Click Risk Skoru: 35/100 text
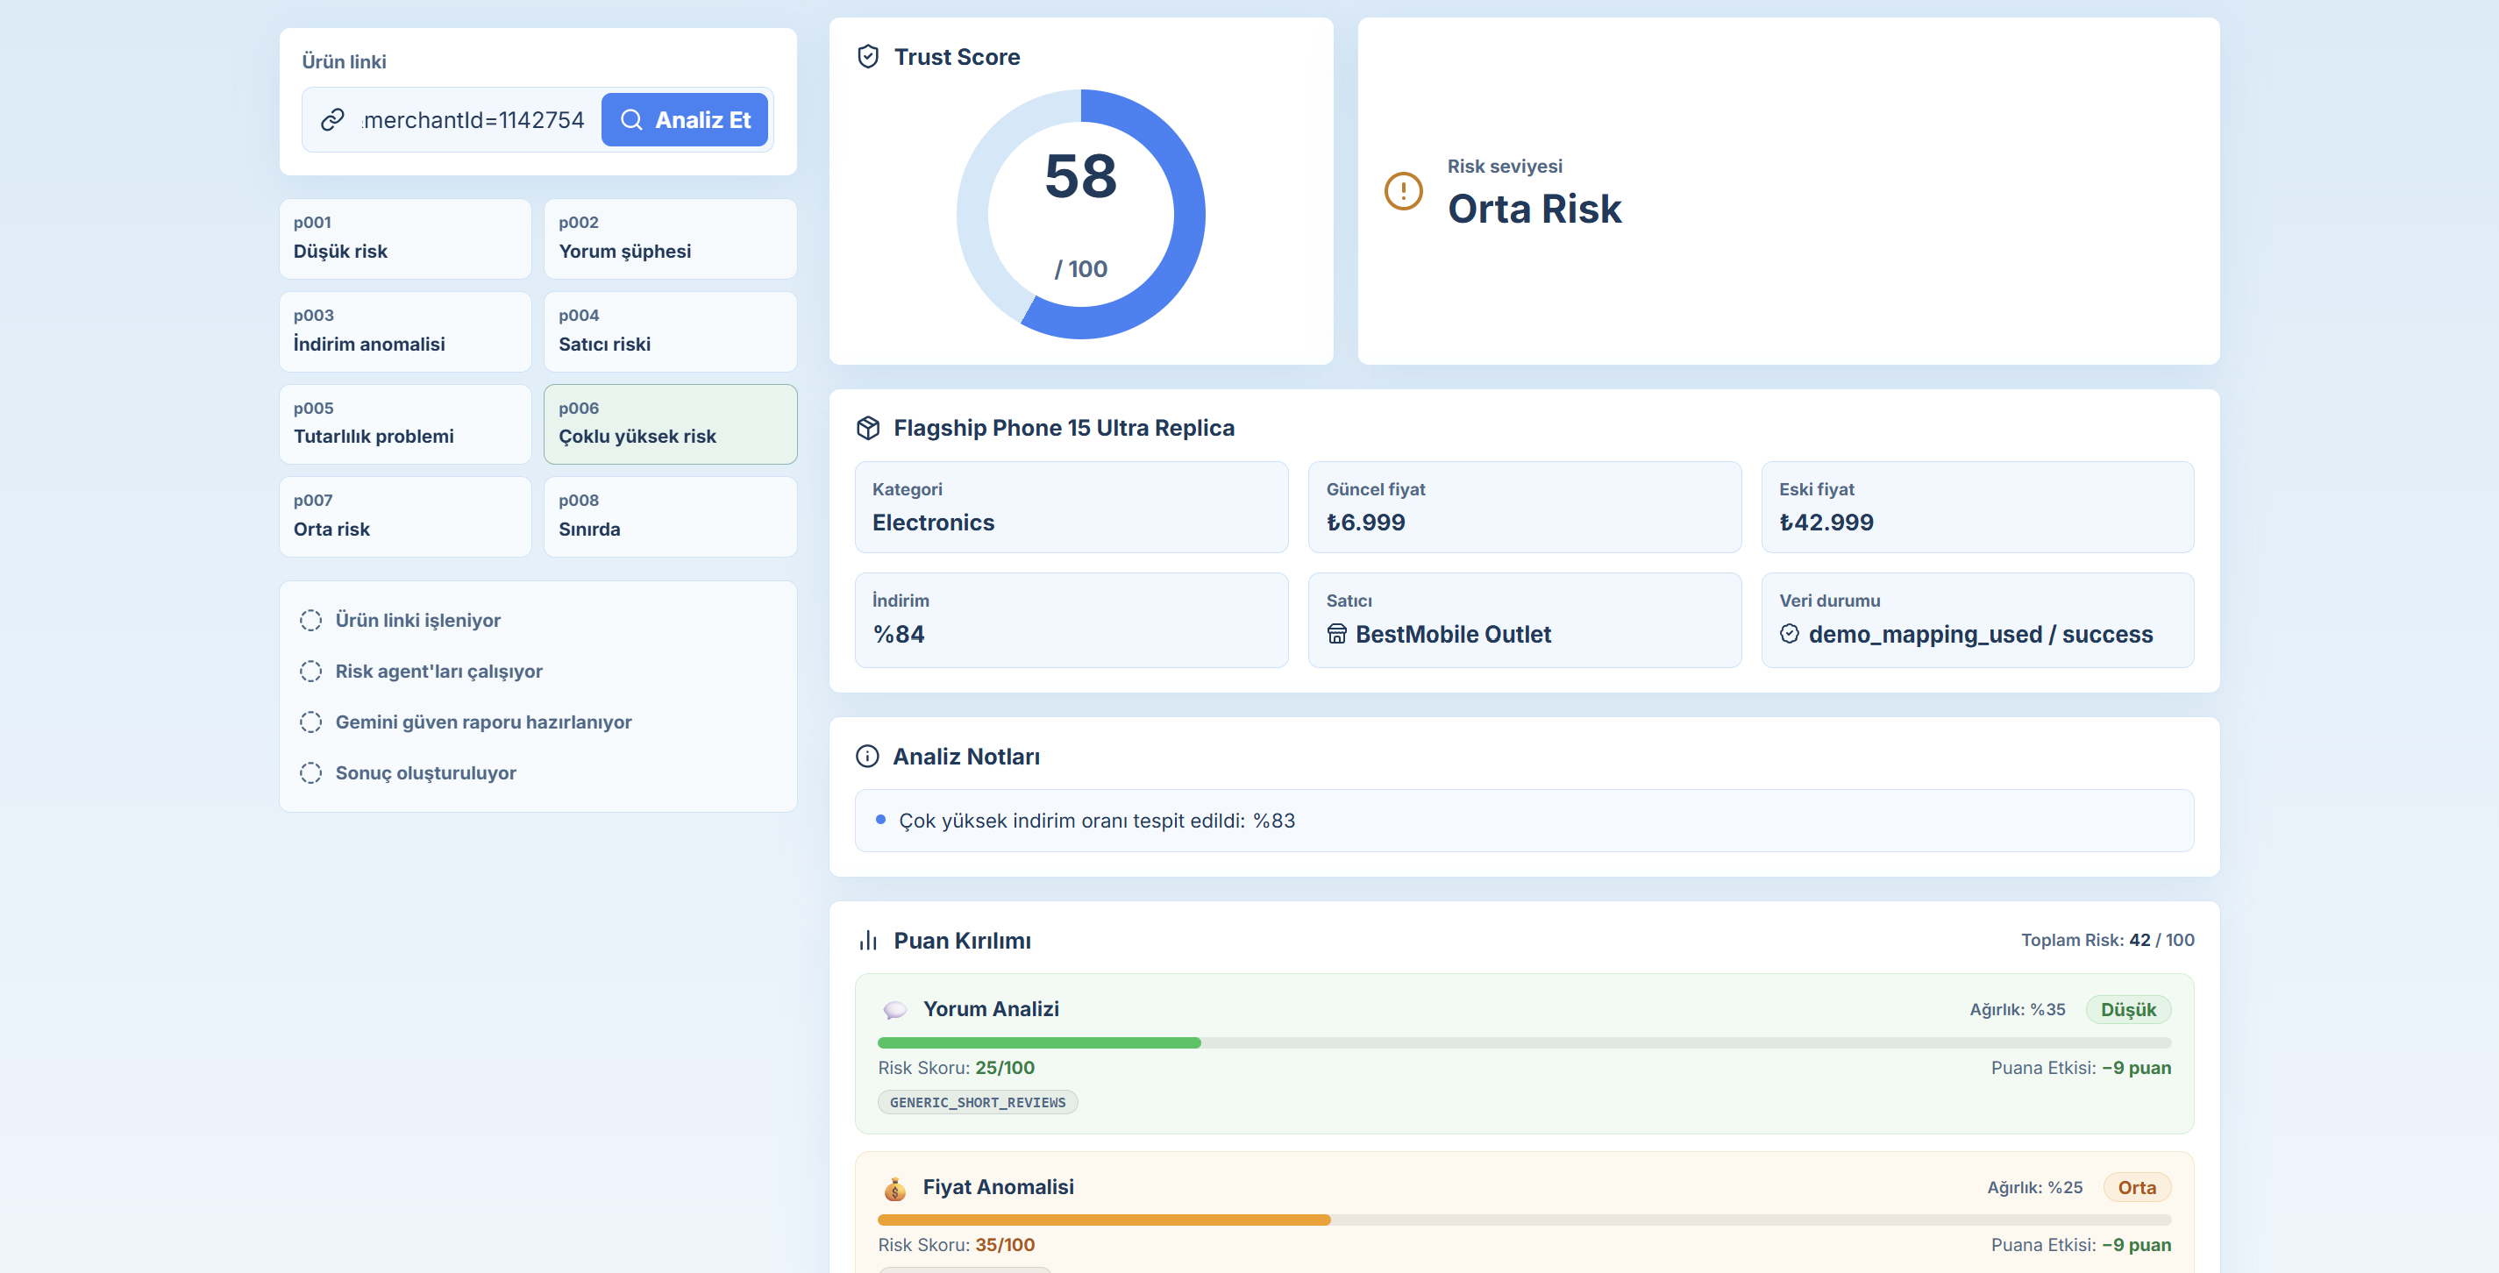Image resolution: width=2499 pixels, height=1273 pixels. click(957, 1245)
